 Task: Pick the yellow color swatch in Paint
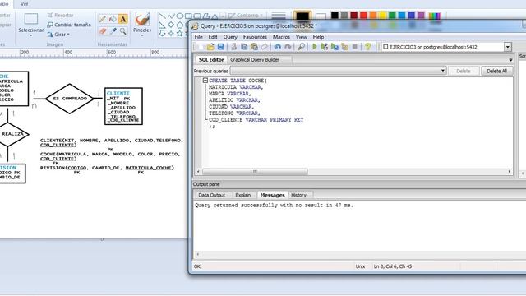[x=382, y=15]
